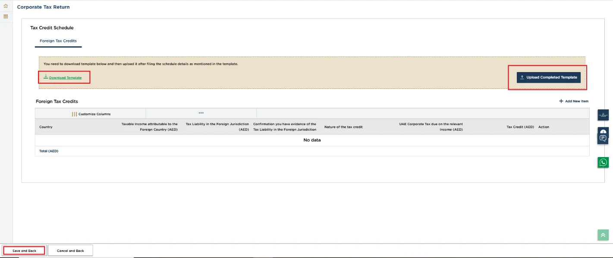The height and width of the screenshot is (258, 613).
Task: Click the Download Template link
Action: pos(65,78)
